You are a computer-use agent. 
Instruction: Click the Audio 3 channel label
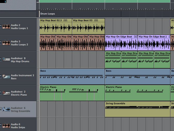pyautogui.click(x=15, y=42)
